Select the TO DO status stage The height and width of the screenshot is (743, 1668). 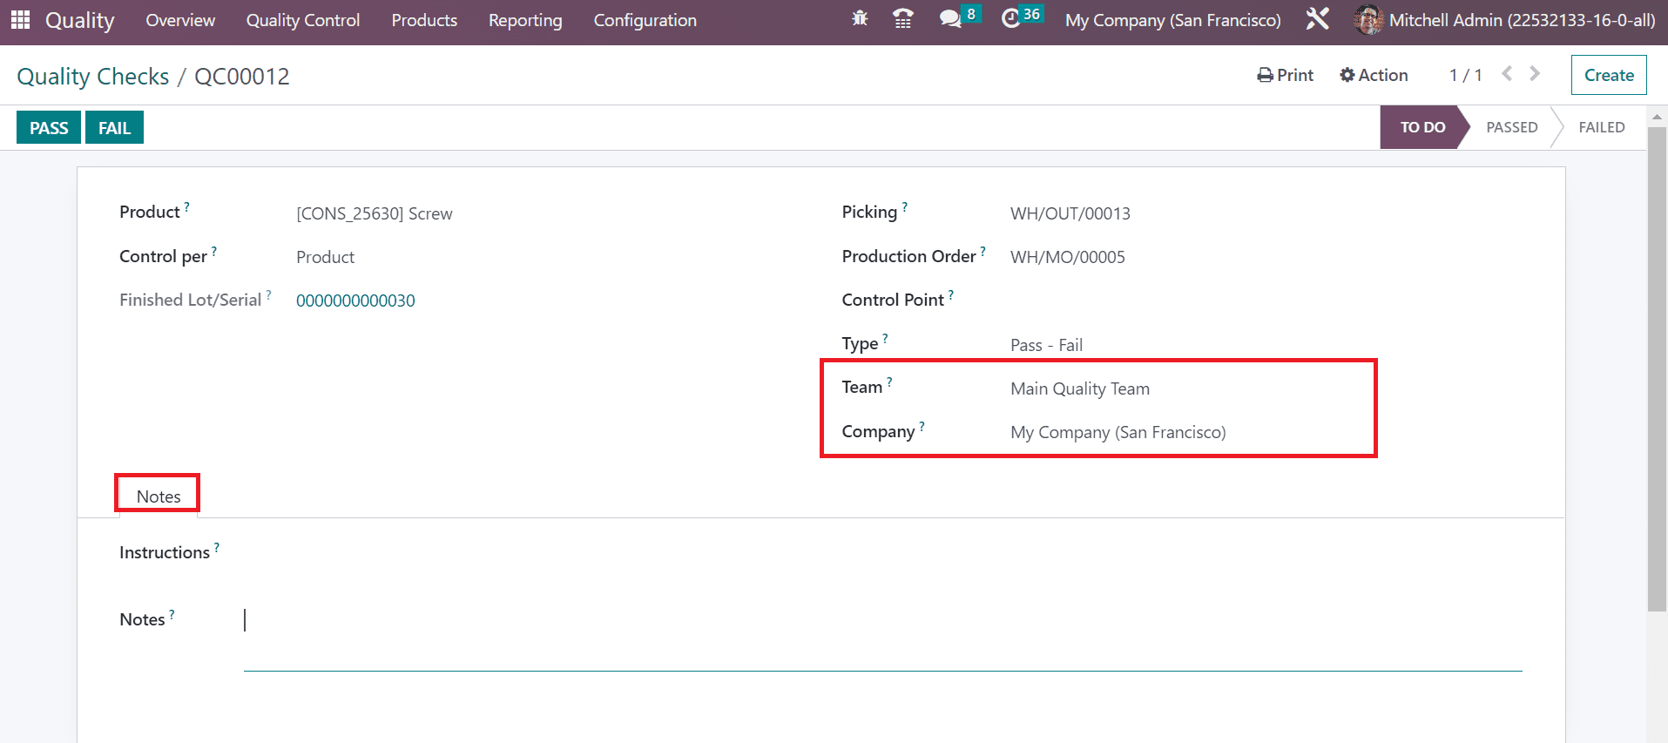pyautogui.click(x=1422, y=127)
